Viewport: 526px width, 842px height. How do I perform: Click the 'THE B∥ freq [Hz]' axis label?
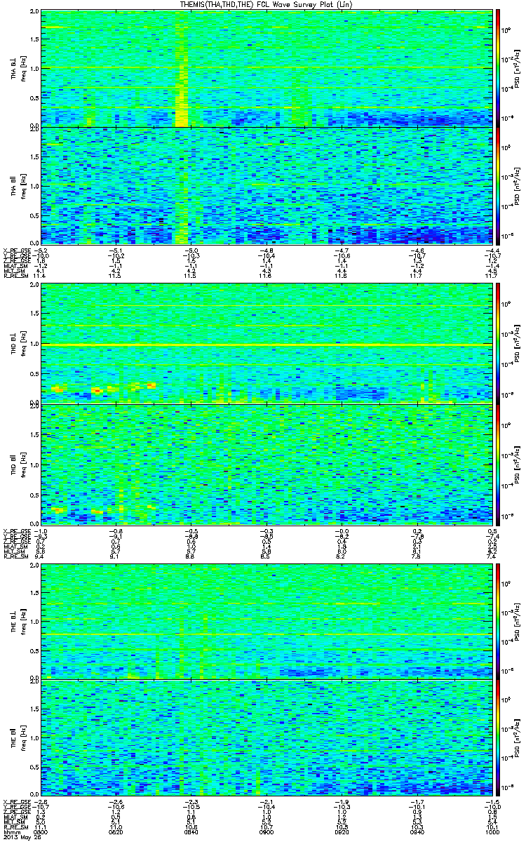click(x=18, y=737)
